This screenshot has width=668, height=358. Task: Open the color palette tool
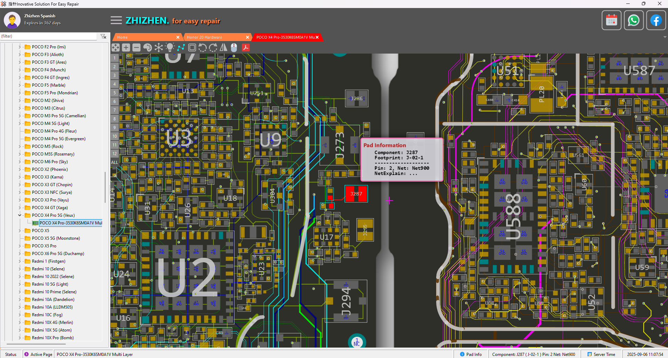148,47
